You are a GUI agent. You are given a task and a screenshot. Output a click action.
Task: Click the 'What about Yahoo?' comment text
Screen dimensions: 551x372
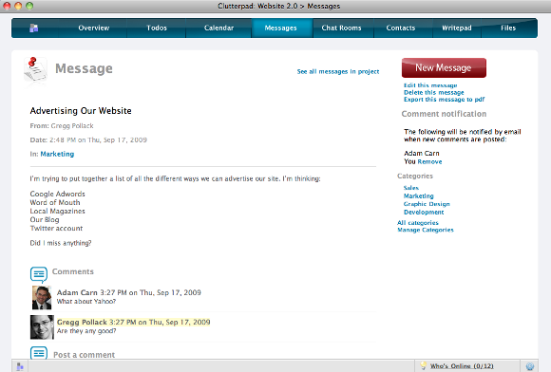tap(86, 302)
